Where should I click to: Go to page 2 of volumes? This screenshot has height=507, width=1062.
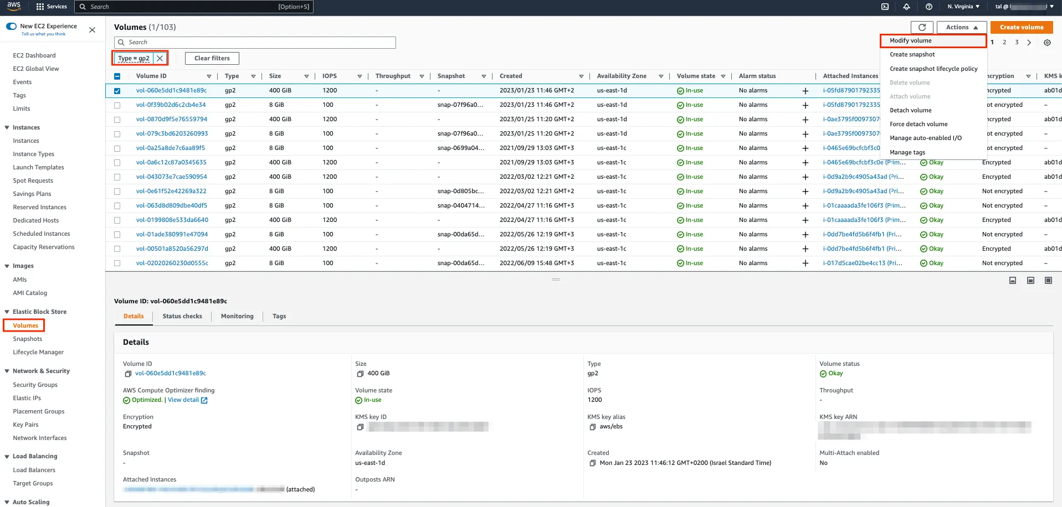1004,43
